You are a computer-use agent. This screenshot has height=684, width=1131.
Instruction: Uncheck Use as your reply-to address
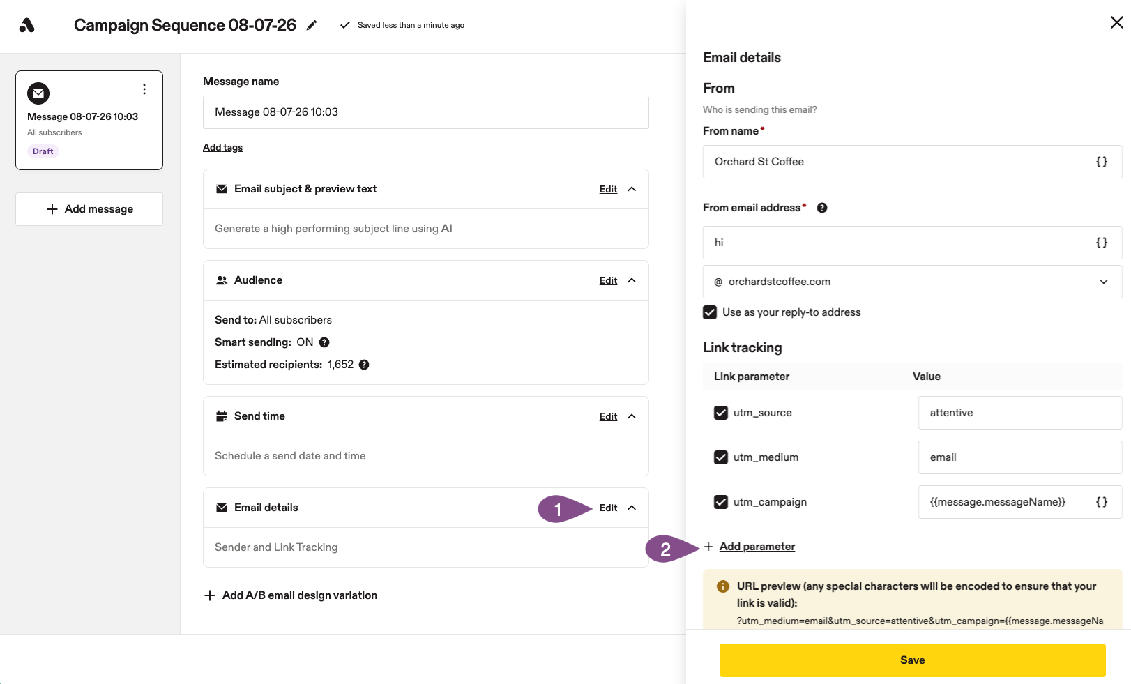(710, 312)
